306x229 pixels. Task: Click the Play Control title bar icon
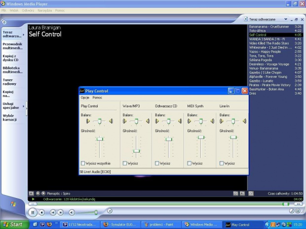82,91
